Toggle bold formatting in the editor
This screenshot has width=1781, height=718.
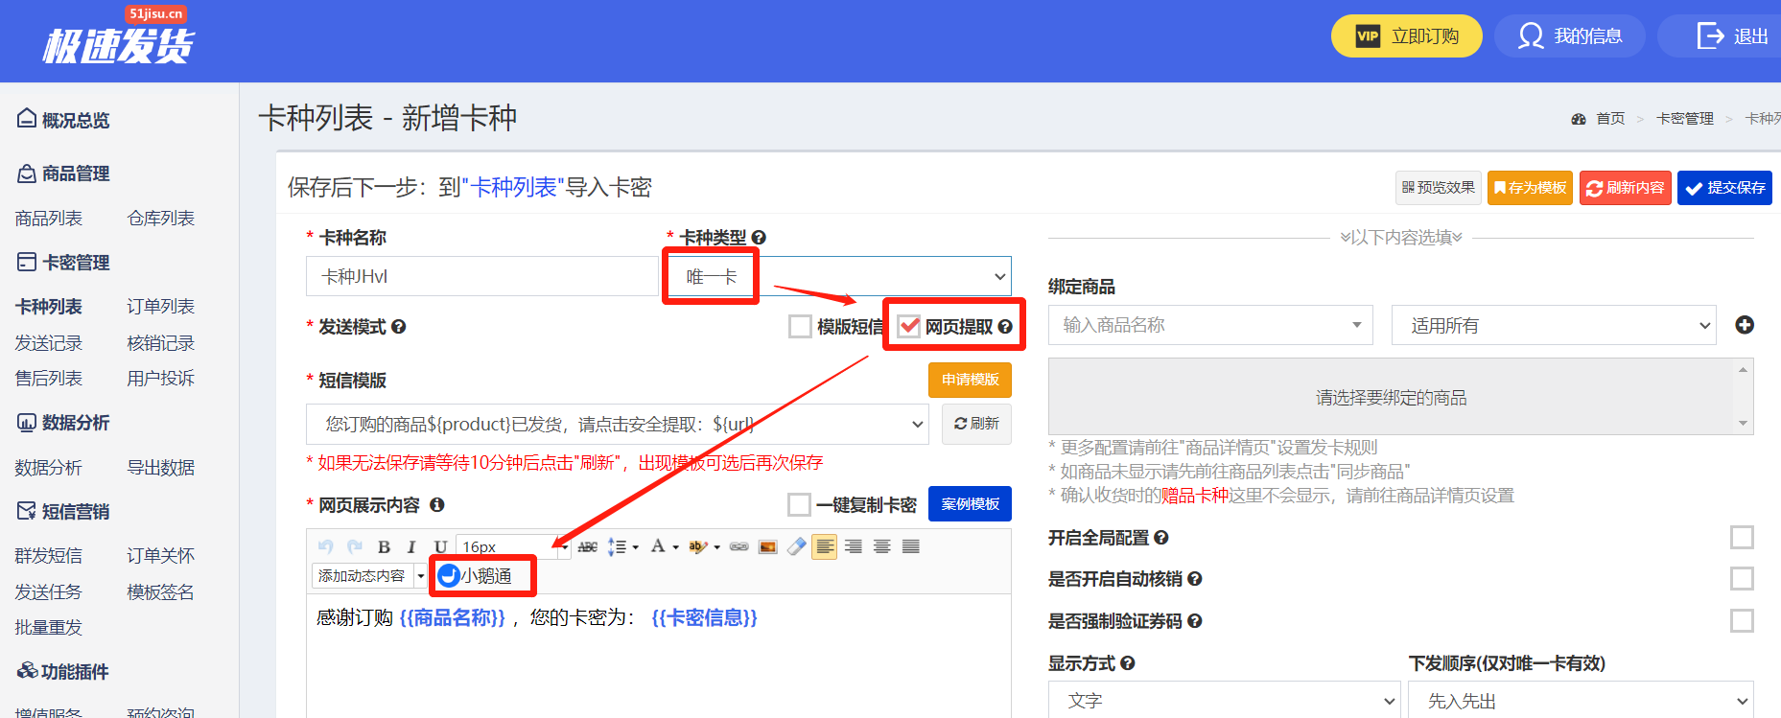pos(384,546)
